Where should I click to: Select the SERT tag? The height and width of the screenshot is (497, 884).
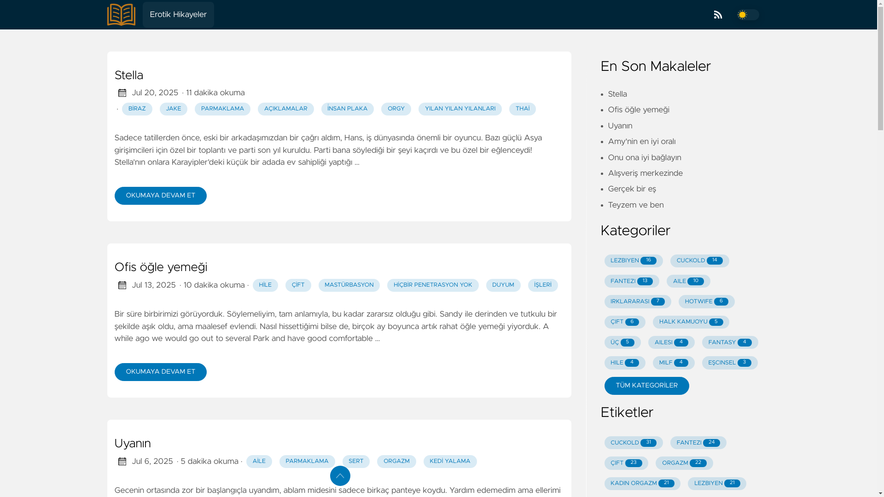355,462
